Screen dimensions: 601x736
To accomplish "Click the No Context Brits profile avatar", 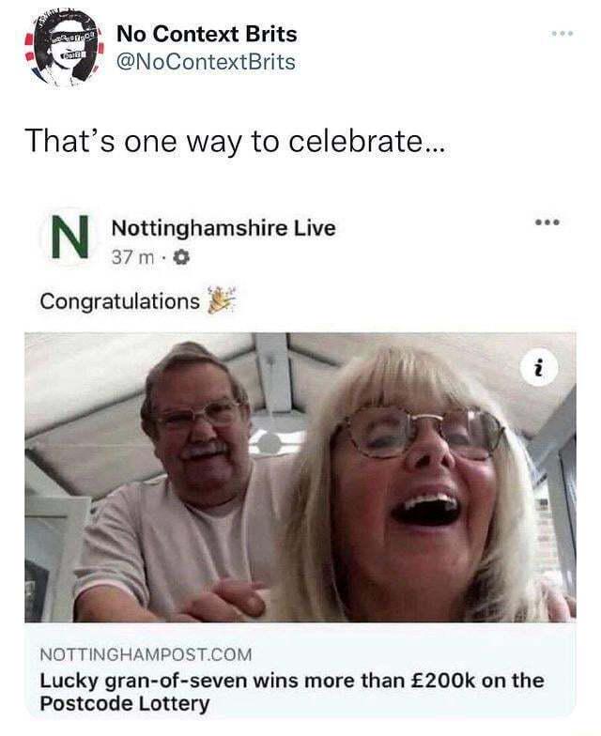I will (61, 50).
